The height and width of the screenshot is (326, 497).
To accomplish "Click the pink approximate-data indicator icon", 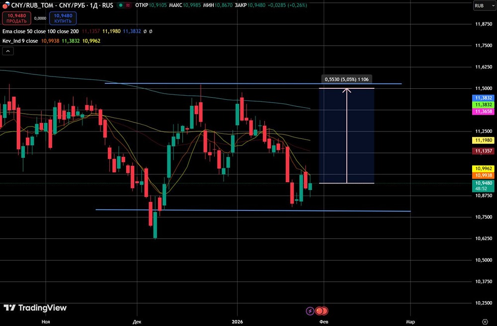I will point(128,5).
